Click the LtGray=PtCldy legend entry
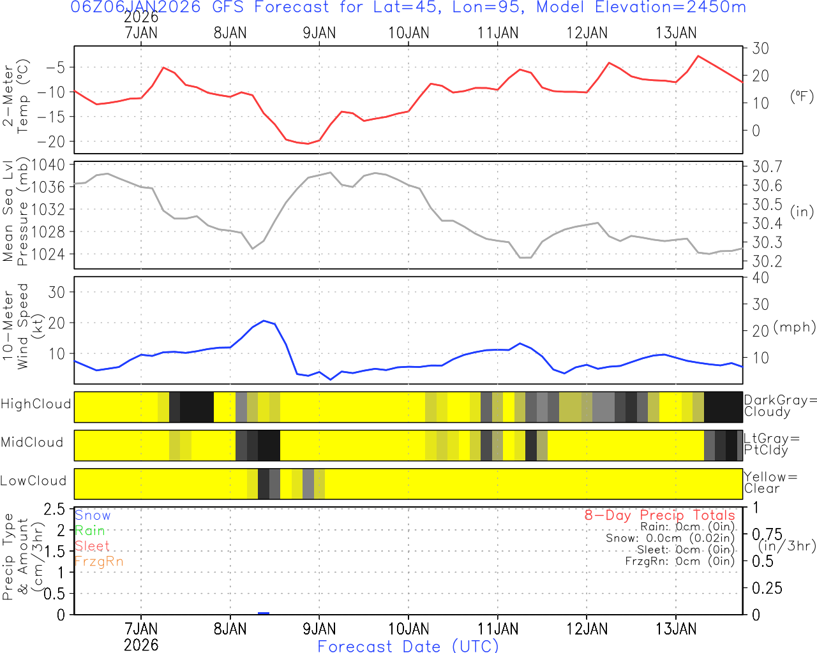817x653 pixels. [x=771, y=444]
